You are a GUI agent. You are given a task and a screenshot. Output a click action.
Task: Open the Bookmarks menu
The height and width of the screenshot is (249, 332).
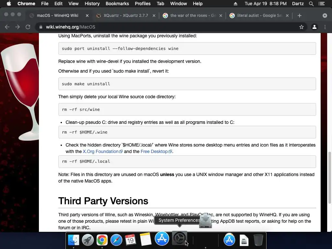click(117, 4)
